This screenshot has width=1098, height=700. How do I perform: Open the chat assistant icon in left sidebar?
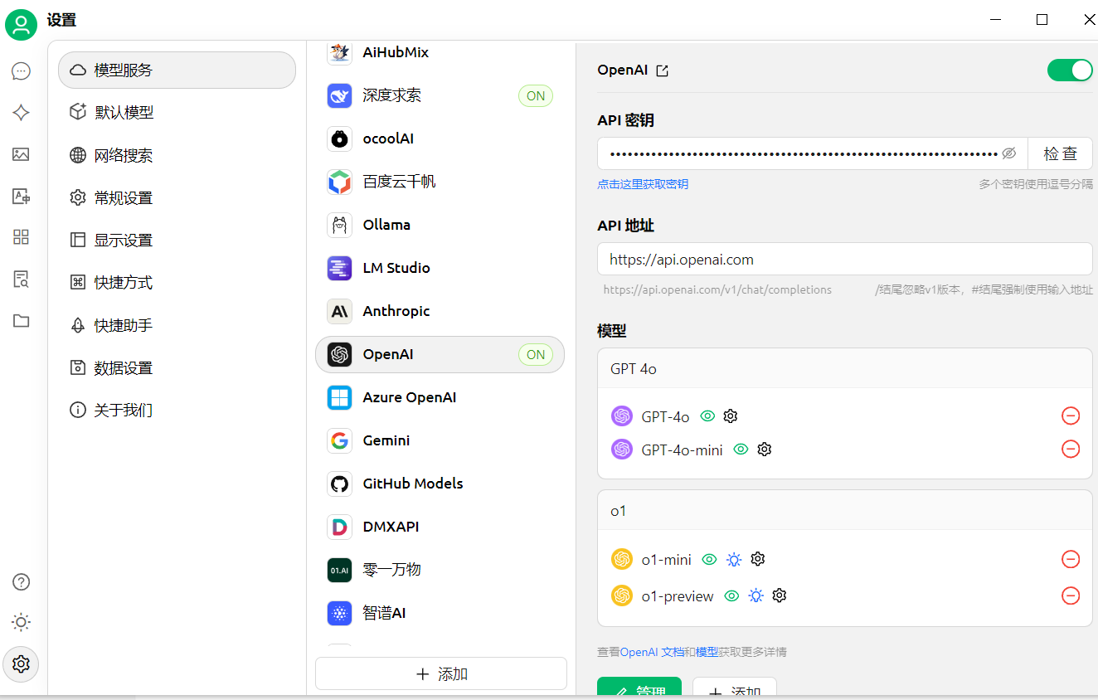22,71
